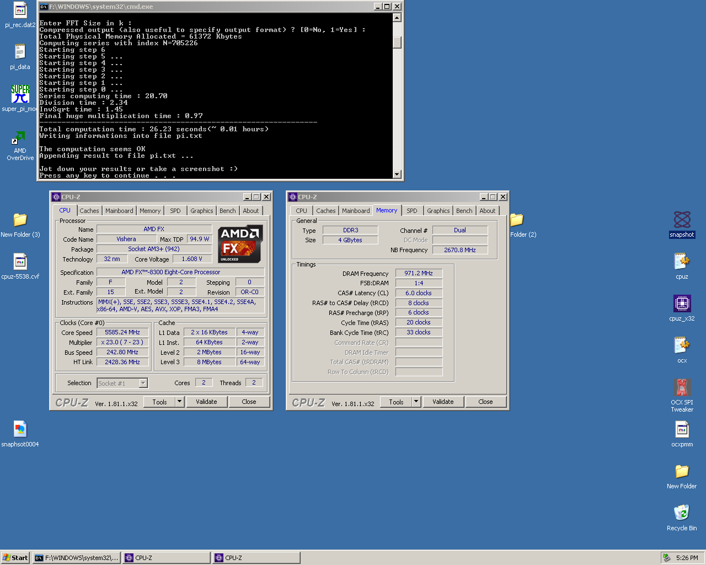Viewport: 706px width, 565px height.
Task: Click Validate button in left CPU-Z window
Action: pos(206,402)
